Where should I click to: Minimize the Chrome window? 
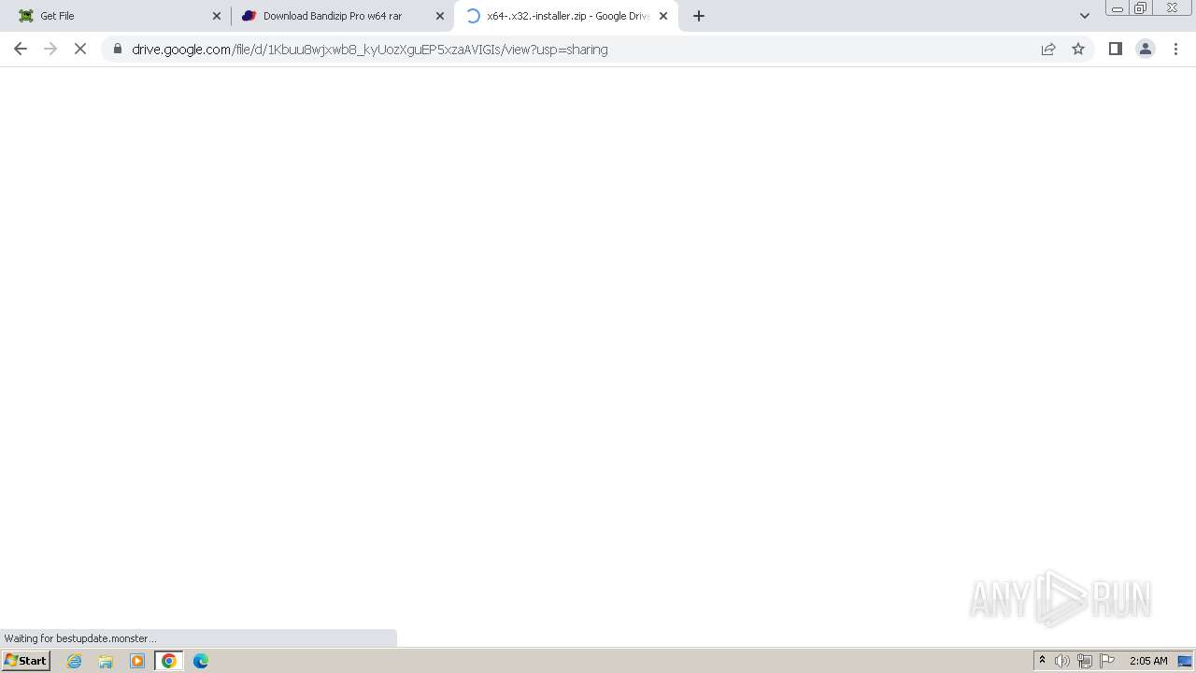[x=1118, y=8]
